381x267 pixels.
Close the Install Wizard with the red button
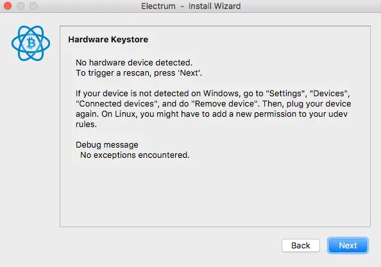tap(8, 6)
